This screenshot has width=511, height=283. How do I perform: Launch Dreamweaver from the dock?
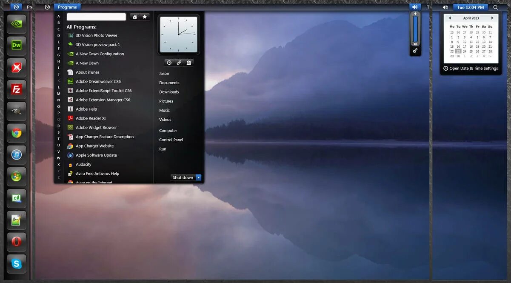tap(17, 46)
